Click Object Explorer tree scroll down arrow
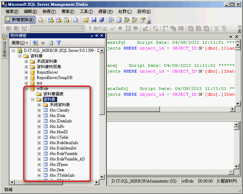 click(x=102, y=177)
